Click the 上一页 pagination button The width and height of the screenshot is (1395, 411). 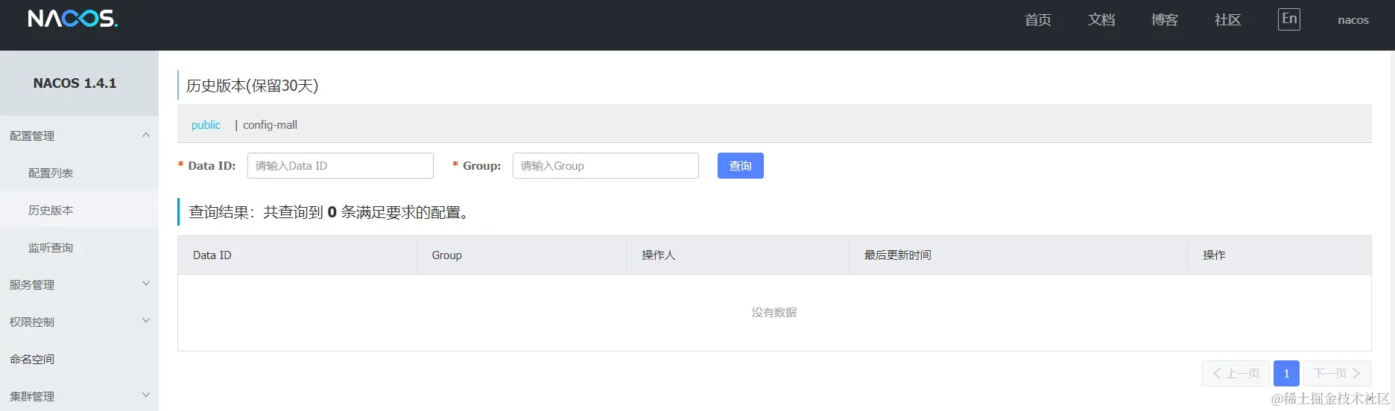coord(1236,373)
